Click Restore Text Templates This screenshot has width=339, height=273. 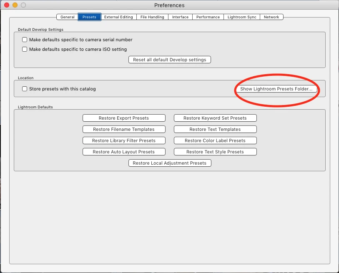(215, 129)
